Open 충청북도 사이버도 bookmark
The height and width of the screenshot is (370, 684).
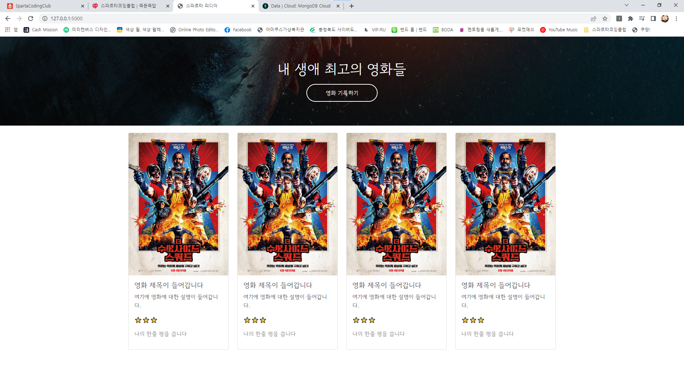[x=334, y=30]
